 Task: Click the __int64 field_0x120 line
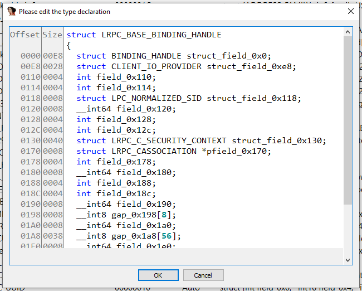coord(126,109)
